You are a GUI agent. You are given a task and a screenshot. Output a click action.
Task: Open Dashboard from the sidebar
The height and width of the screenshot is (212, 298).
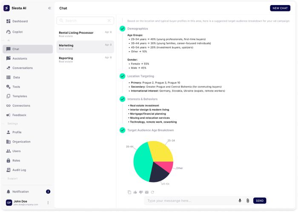coord(20,21)
